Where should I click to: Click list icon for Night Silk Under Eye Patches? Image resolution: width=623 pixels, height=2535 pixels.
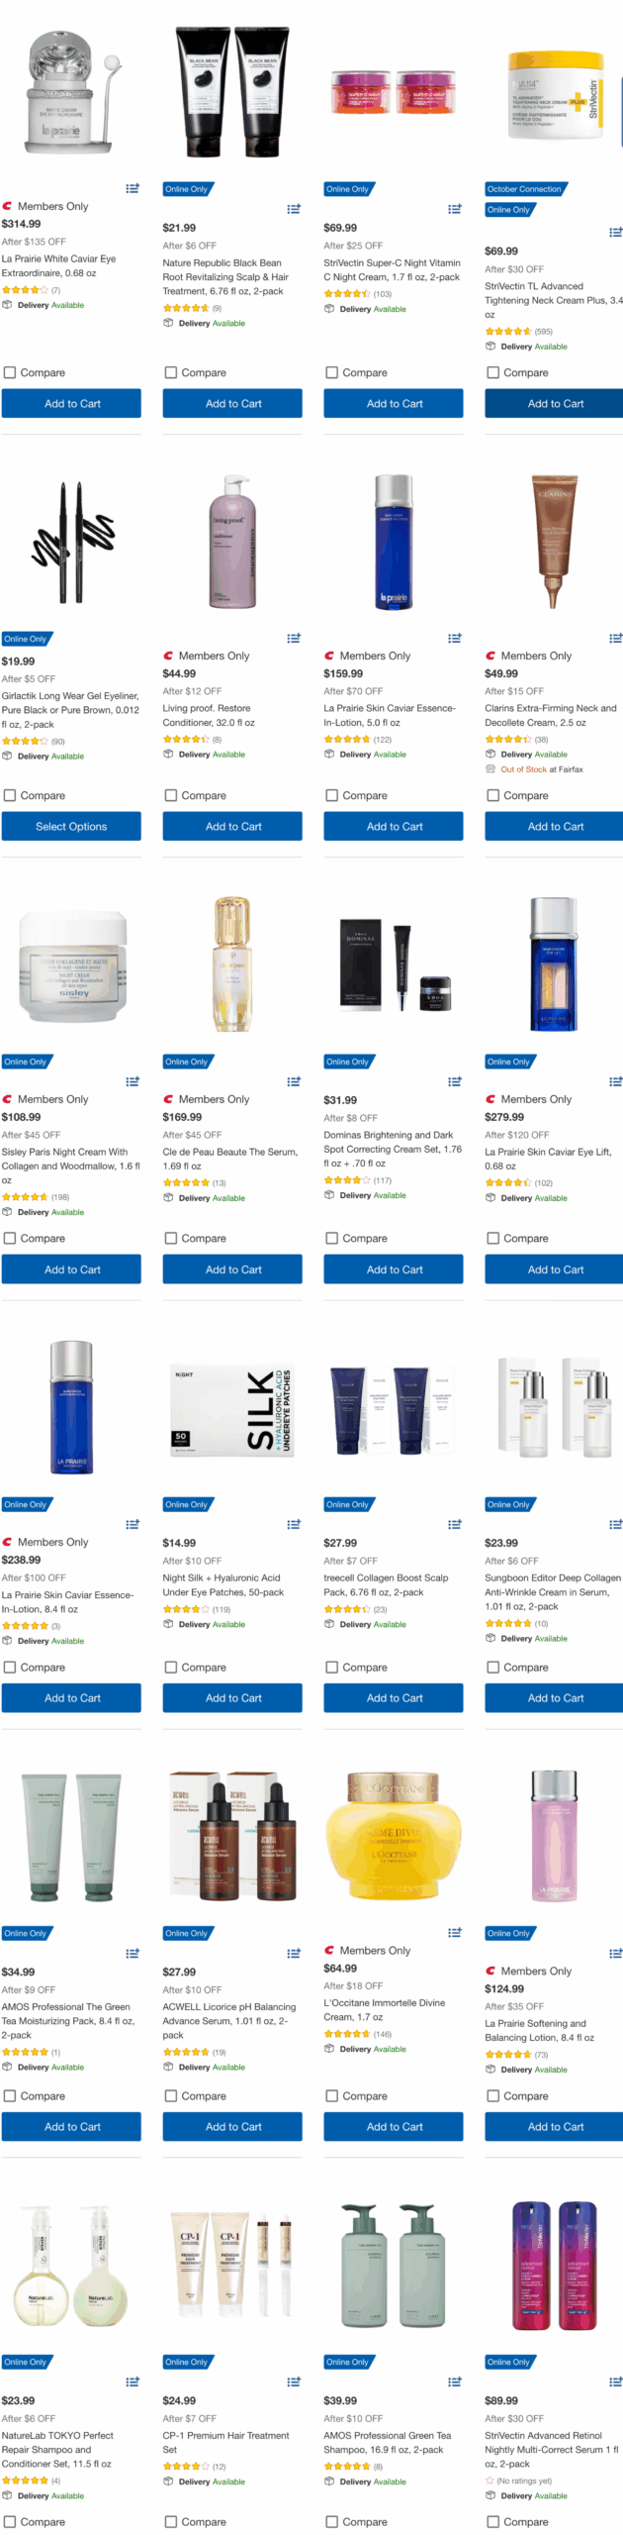point(294,1524)
